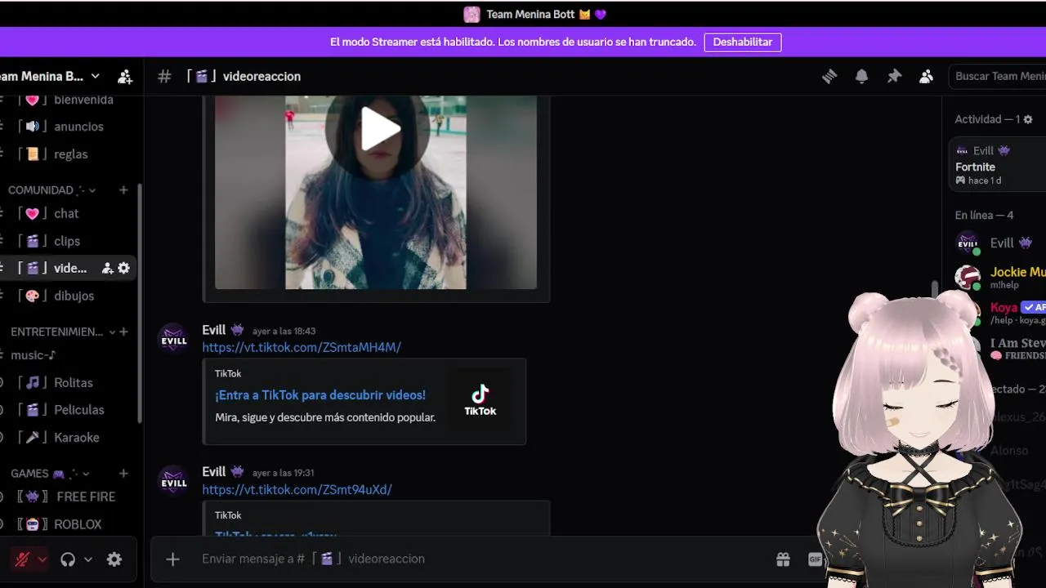Open microphone input options arrow
The image size is (1046, 588).
[x=42, y=559]
